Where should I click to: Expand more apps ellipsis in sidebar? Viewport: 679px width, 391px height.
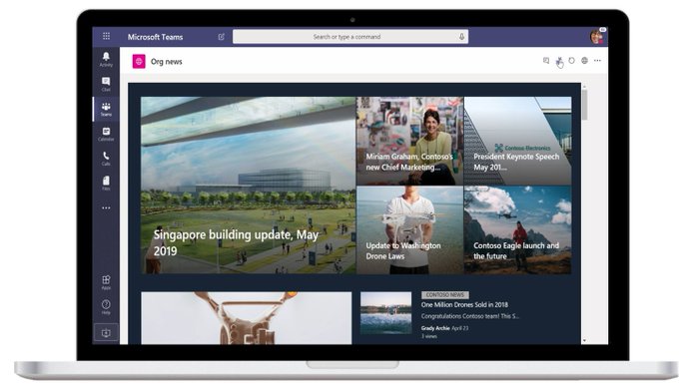[x=106, y=208]
